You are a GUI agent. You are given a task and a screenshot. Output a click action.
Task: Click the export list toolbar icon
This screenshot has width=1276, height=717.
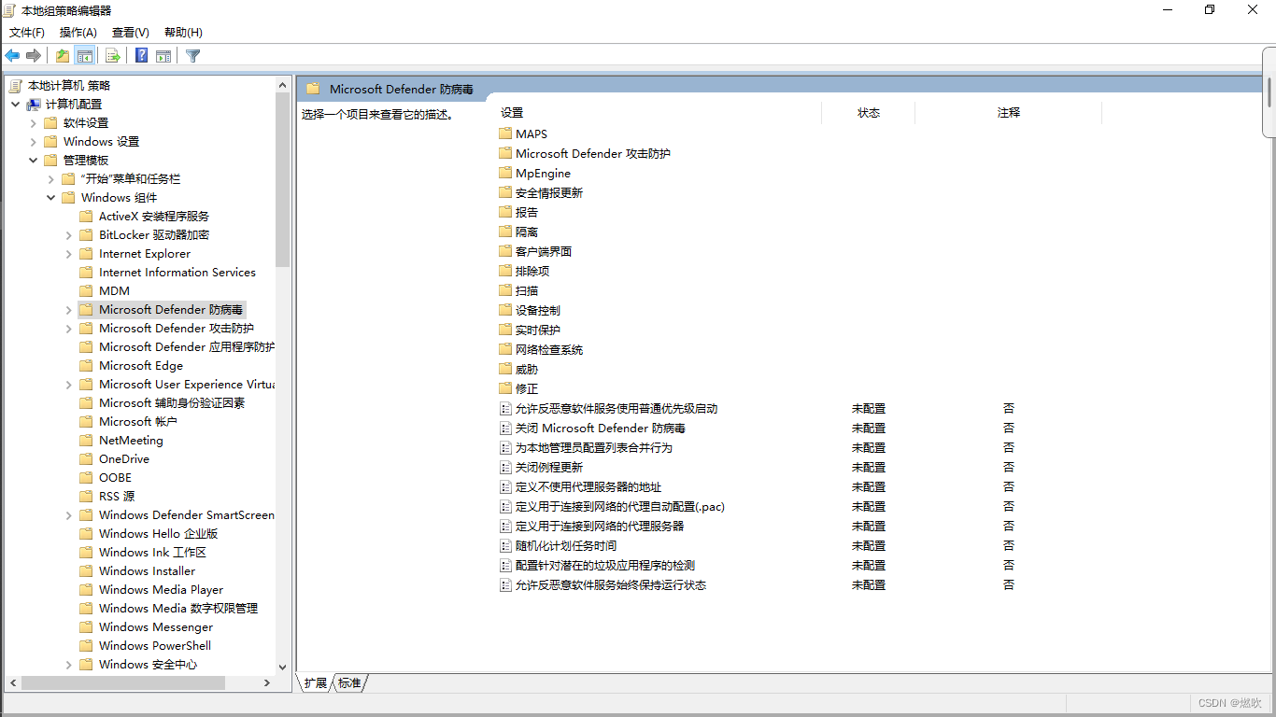(x=113, y=56)
